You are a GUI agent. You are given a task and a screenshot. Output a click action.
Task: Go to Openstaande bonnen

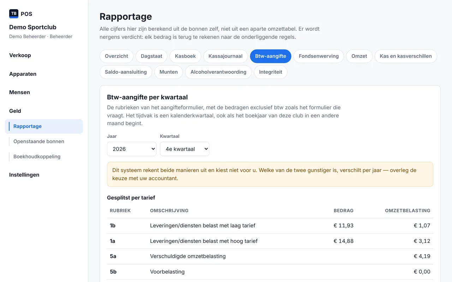click(x=39, y=141)
